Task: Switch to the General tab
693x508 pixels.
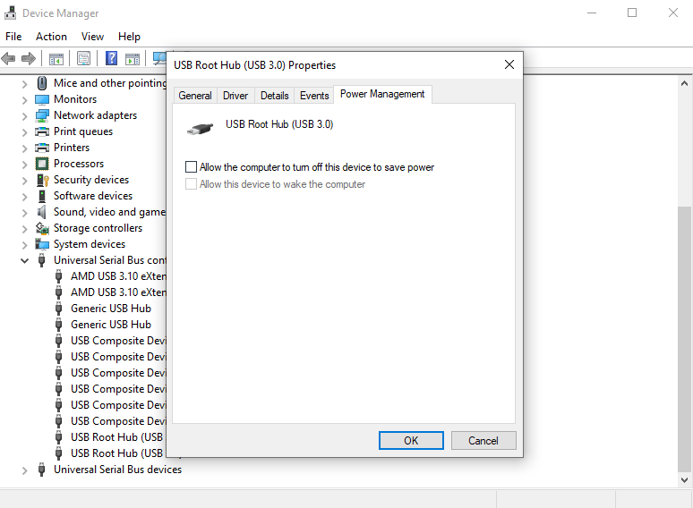Action: (x=195, y=96)
